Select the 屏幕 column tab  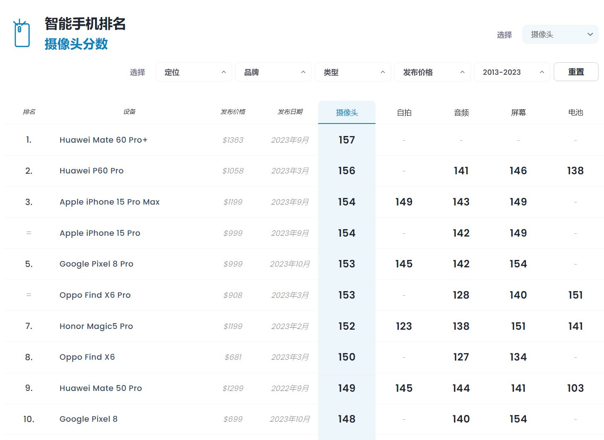pyautogui.click(x=518, y=112)
